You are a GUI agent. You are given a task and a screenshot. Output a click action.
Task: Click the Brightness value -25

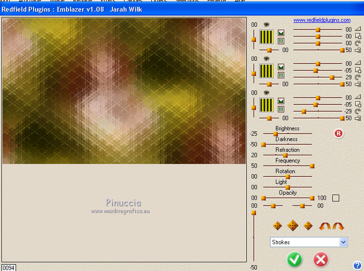254,134
